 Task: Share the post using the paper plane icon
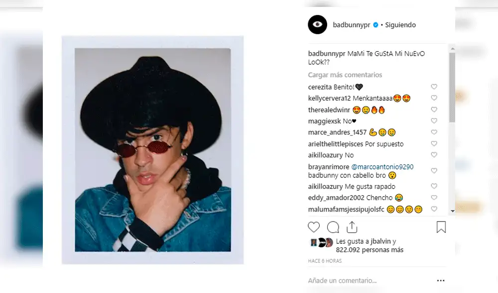coord(353,227)
